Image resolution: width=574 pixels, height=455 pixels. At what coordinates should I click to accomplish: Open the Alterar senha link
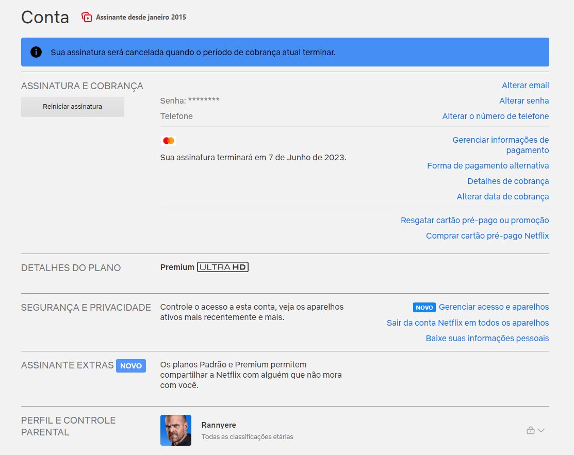click(x=524, y=100)
